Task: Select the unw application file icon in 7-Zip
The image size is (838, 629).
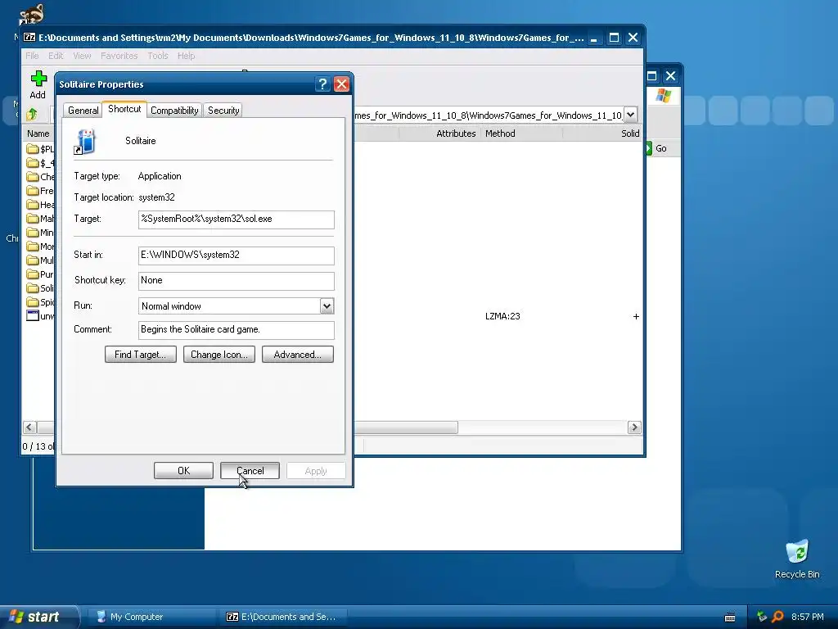Action: tap(33, 315)
